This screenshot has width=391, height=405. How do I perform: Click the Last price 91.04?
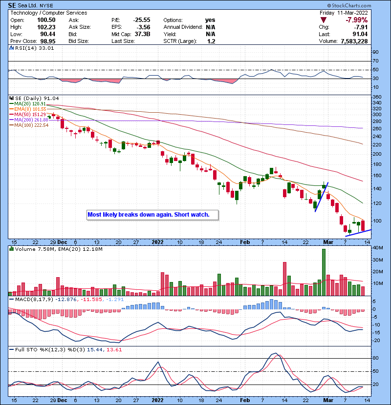click(360, 34)
